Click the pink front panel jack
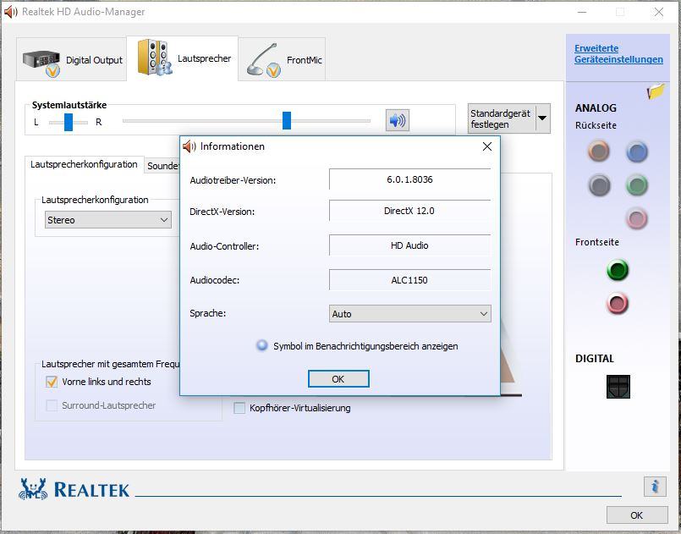Viewport: 681px width, 534px height. 618,303
